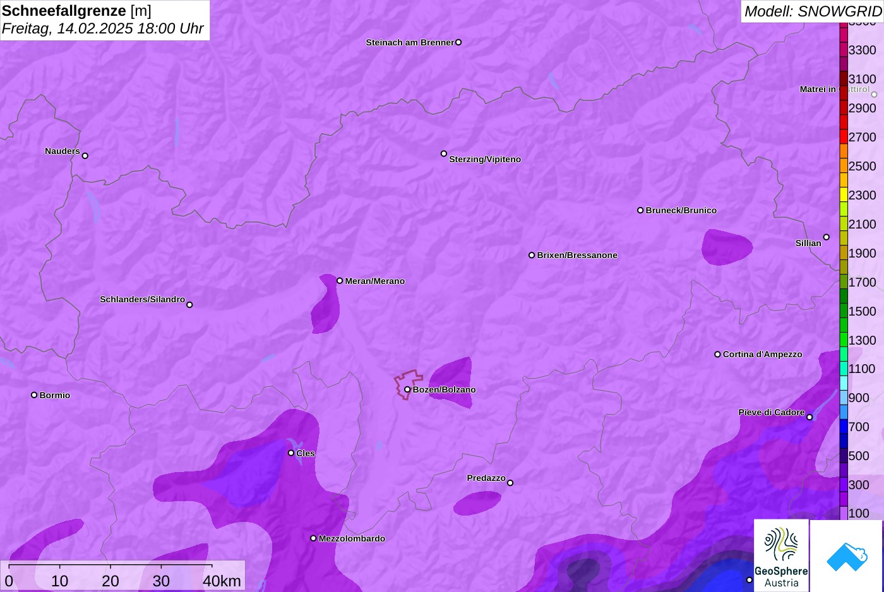Click the Bruneck/Brunico label text
Screen dimensions: 884x592
click(x=681, y=211)
